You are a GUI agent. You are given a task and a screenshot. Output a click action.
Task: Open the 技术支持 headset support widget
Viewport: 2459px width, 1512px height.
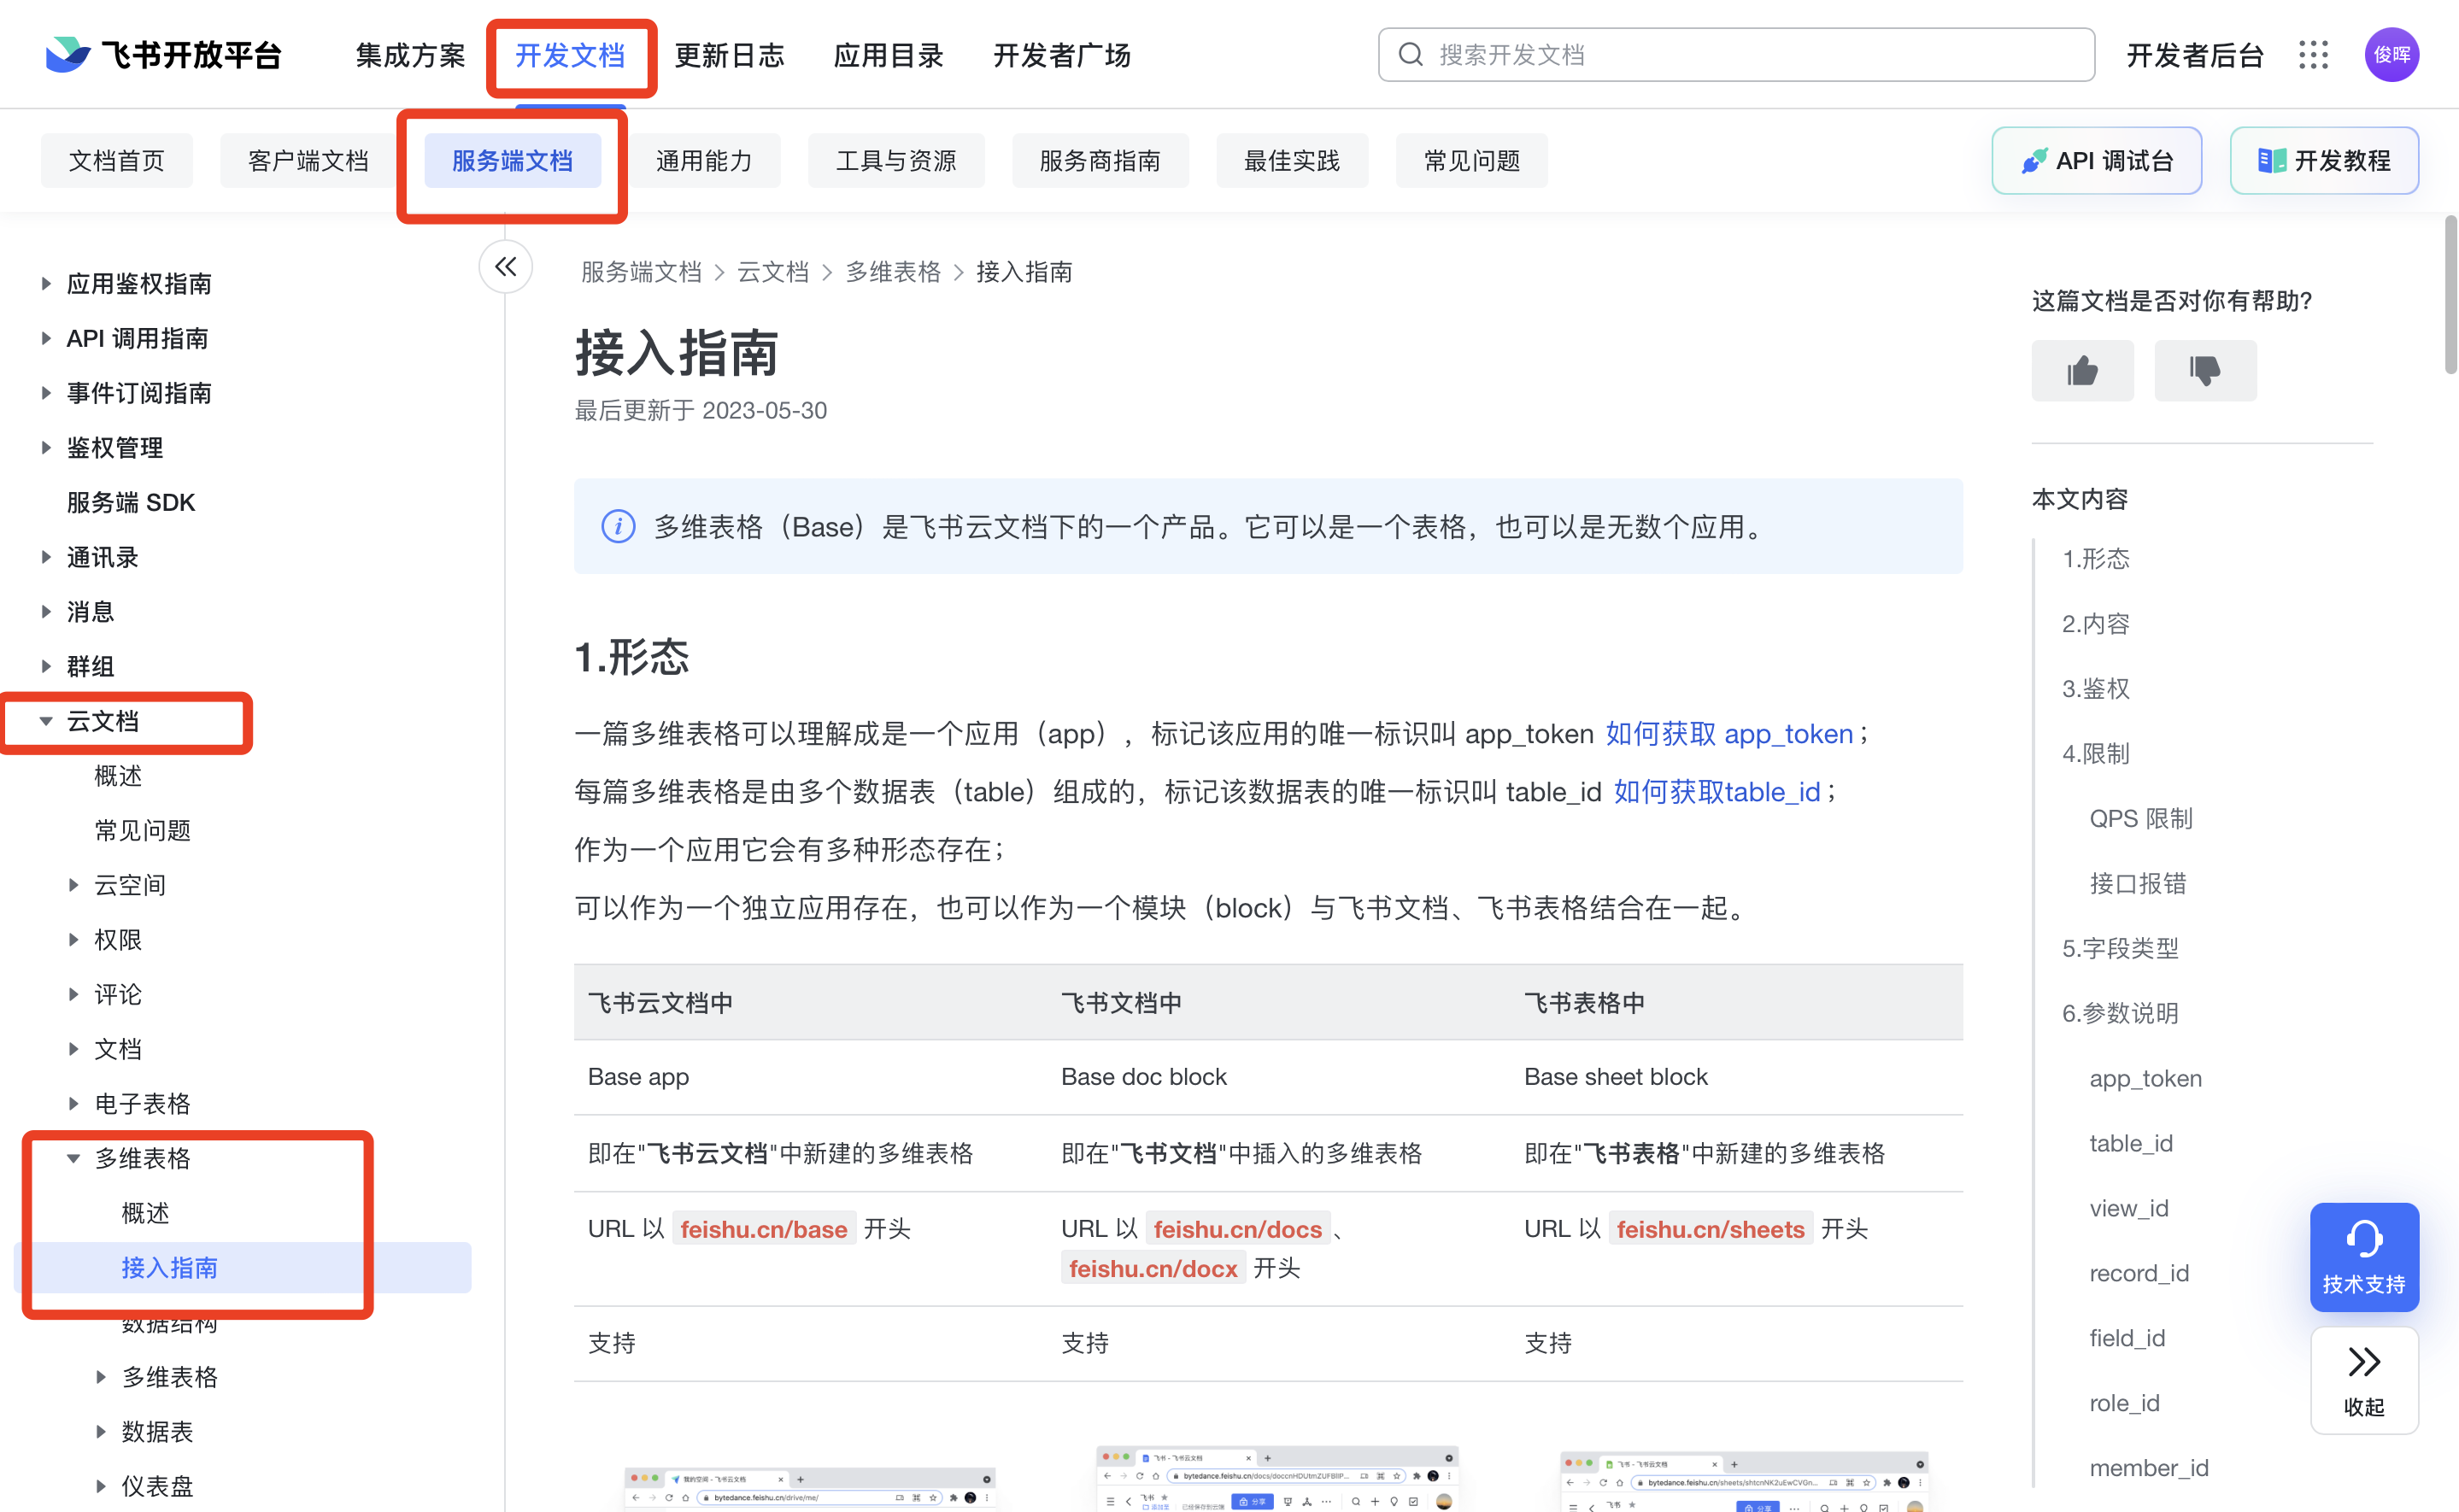pyautogui.click(x=2363, y=1257)
